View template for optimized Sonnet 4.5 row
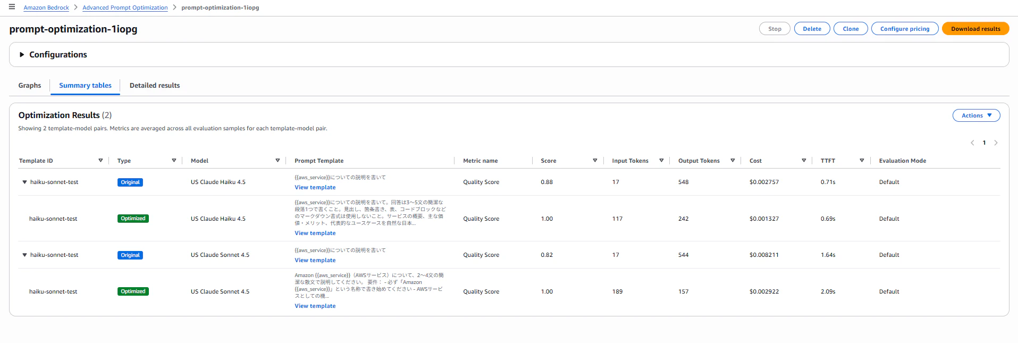Screen dimensions: 1018x343 (x=315, y=306)
